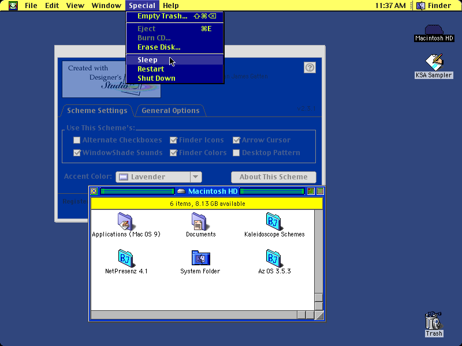Click the help question mark icon in Kaleidoscope
462x346 pixels.
[310, 67]
